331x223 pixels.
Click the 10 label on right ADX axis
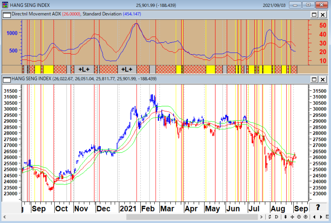tap(323, 61)
